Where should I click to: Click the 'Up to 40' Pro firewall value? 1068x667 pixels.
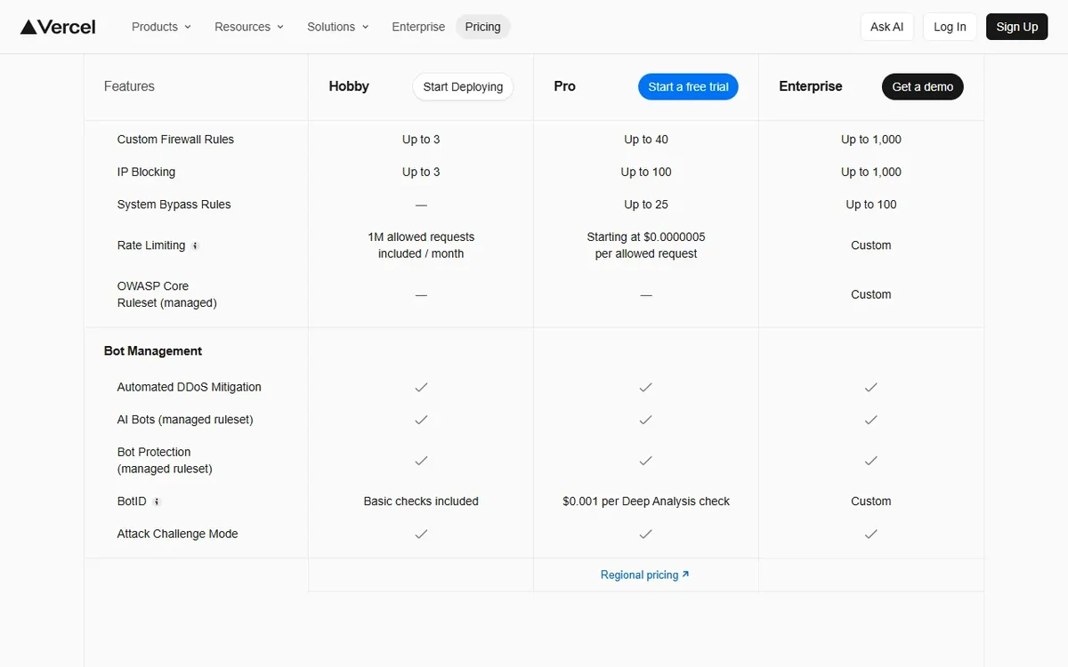(x=646, y=140)
